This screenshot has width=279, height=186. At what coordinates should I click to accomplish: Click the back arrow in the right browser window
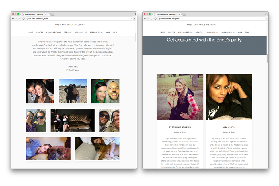pos(145,18)
